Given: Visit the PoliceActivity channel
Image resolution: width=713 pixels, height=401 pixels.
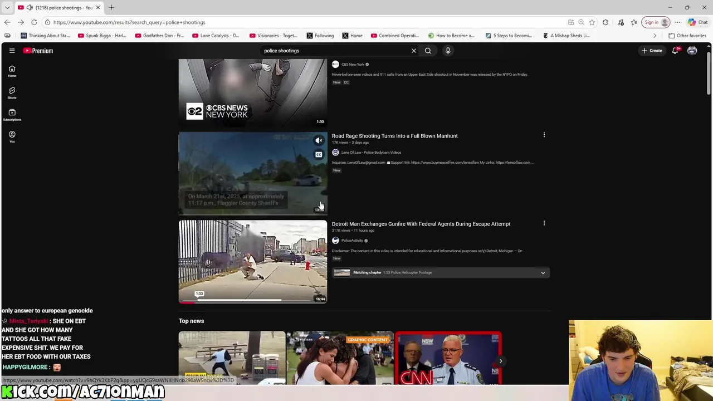Looking at the screenshot, I should click(x=352, y=241).
